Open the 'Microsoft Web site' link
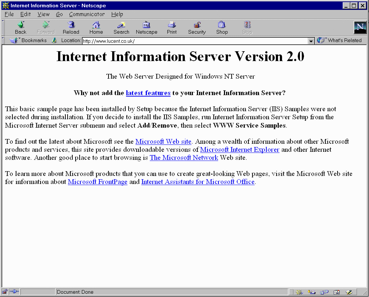 pos(163,141)
